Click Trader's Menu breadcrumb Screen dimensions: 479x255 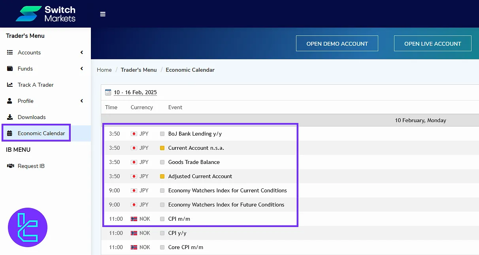[139, 70]
